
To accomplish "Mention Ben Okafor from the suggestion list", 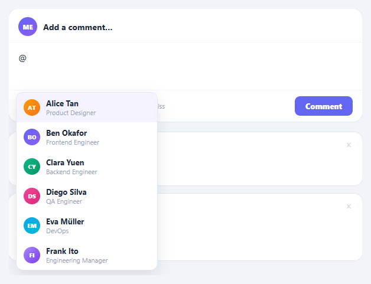I will tap(87, 137).
